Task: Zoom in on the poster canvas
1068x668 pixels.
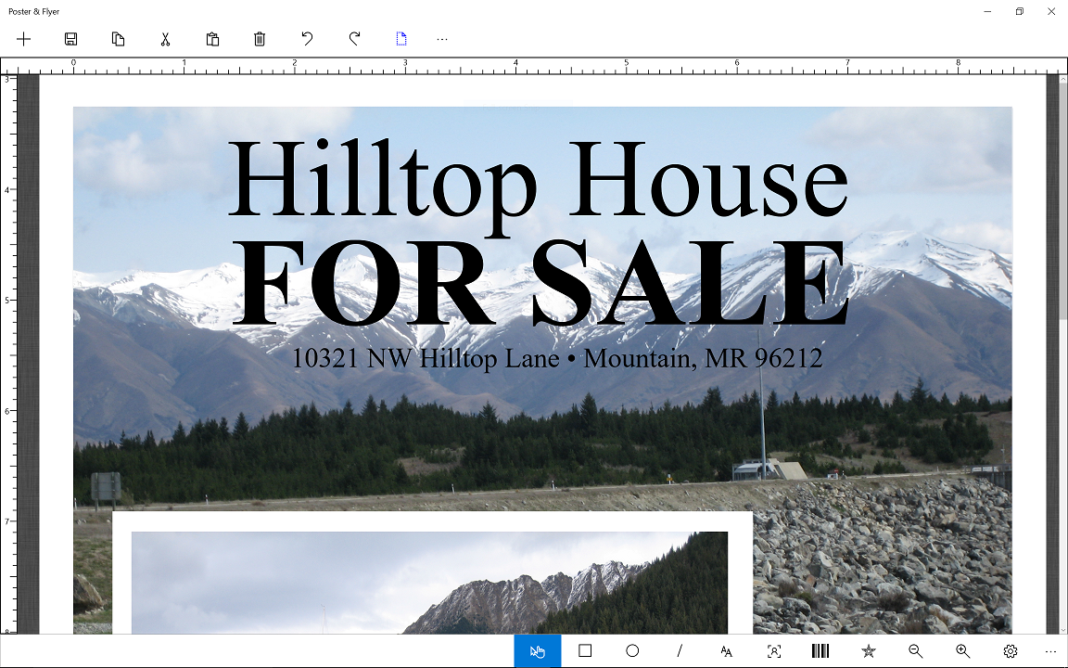Action: pyautogui.click(x=962, y=651)
